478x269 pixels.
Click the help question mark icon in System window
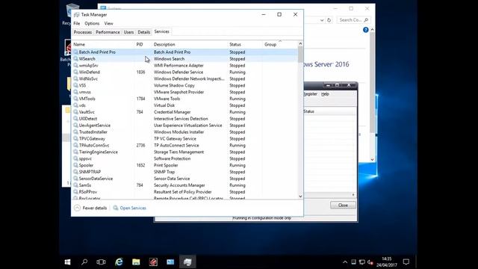pos(366,30)
